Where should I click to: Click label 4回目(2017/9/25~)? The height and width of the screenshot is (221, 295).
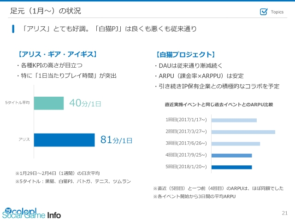pos(186,155)
